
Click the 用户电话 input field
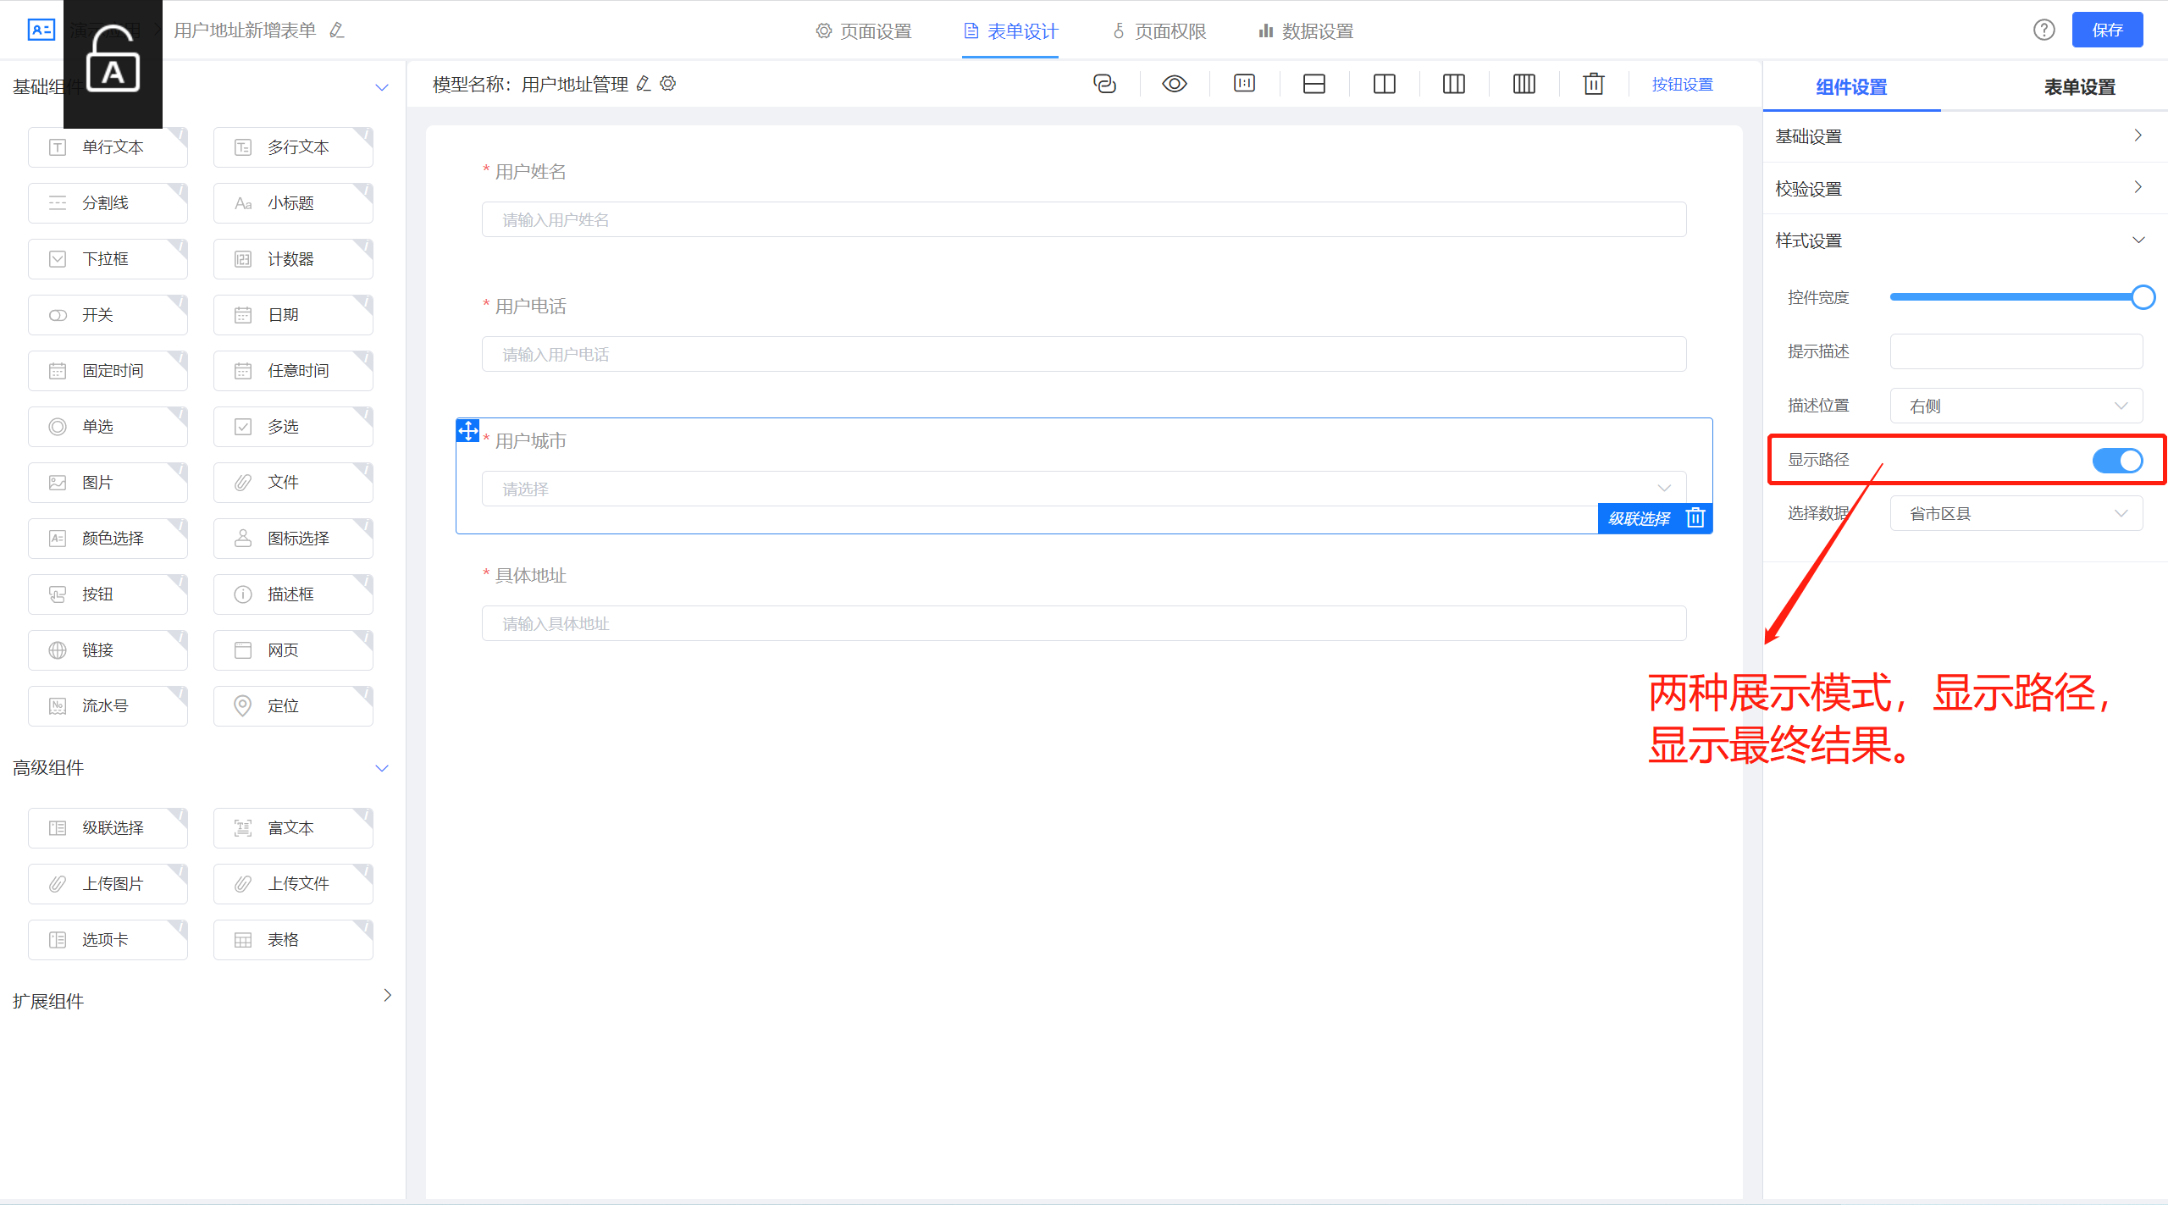point(1084,354)
